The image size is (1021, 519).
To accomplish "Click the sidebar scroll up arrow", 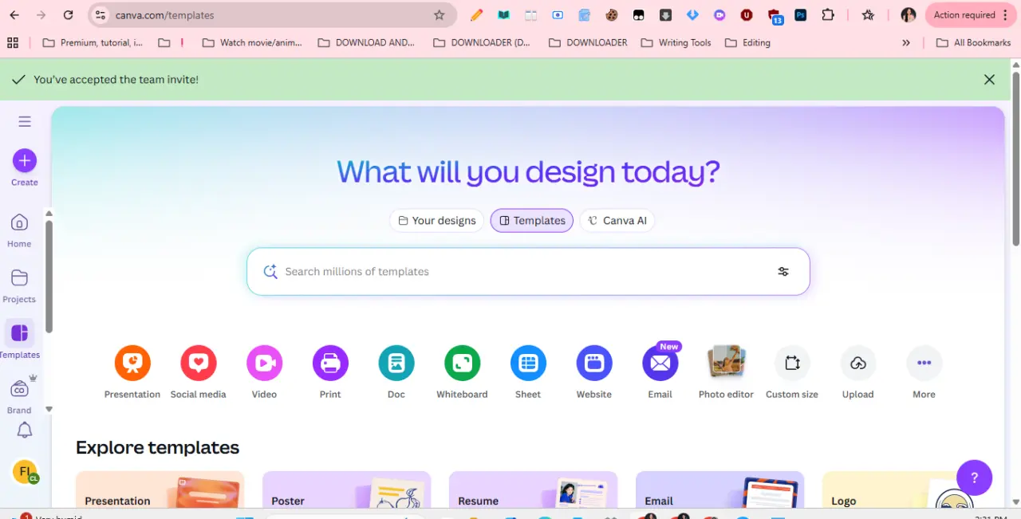I will click(49, 214).
